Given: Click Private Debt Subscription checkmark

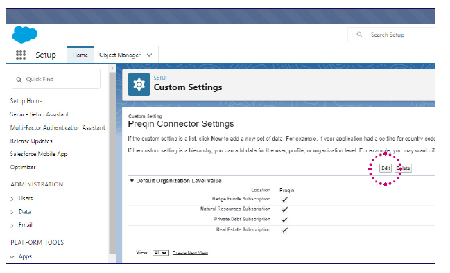Looking at the screenshot, I should (x=284, y=220).
